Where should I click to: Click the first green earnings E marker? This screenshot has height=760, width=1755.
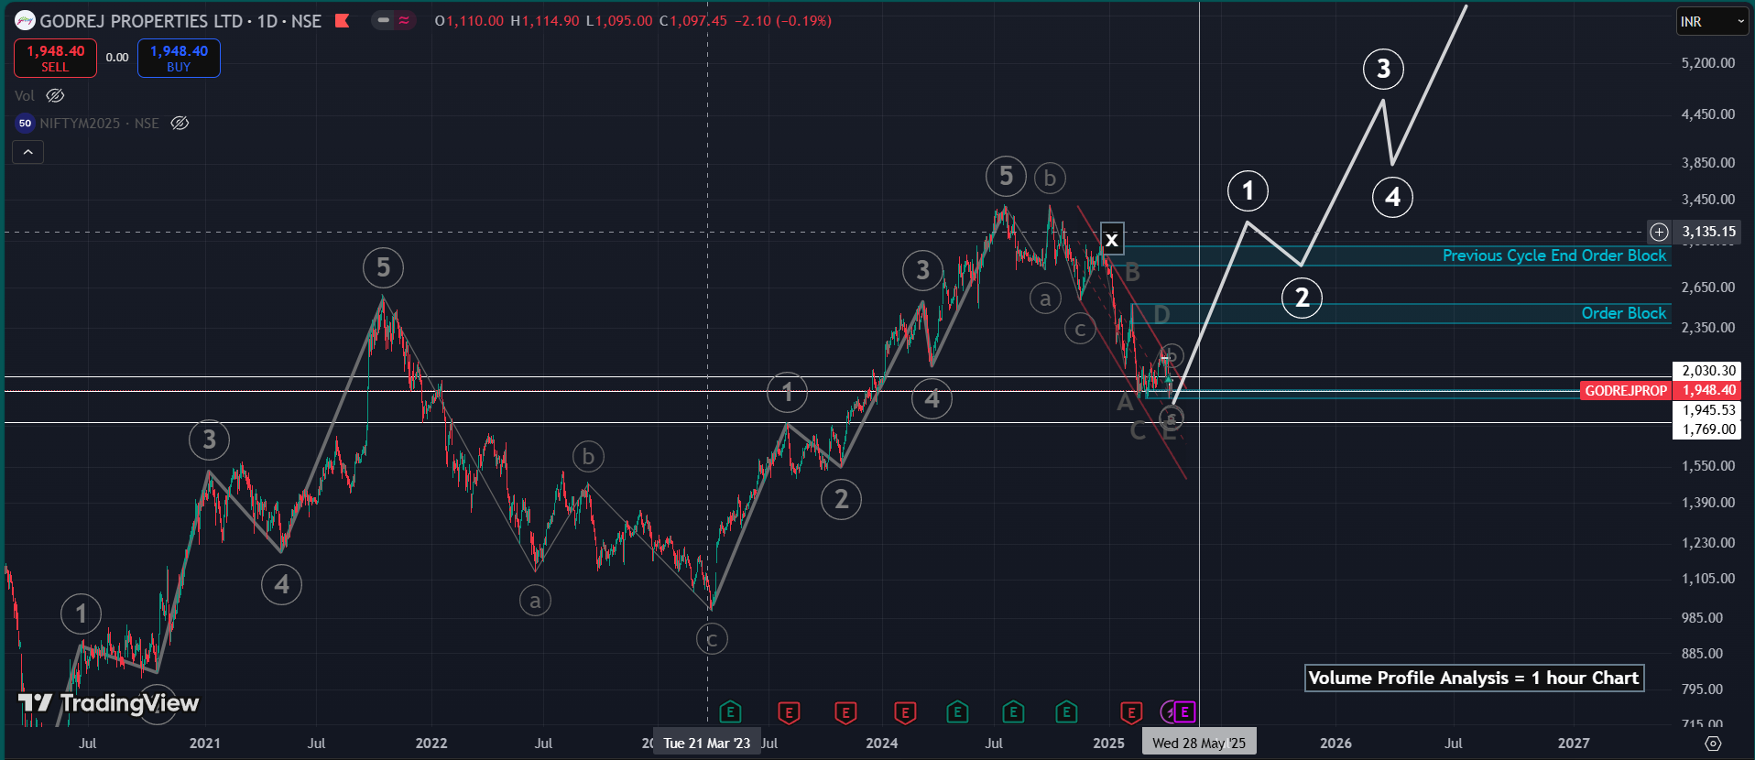(x=730, y=711)
